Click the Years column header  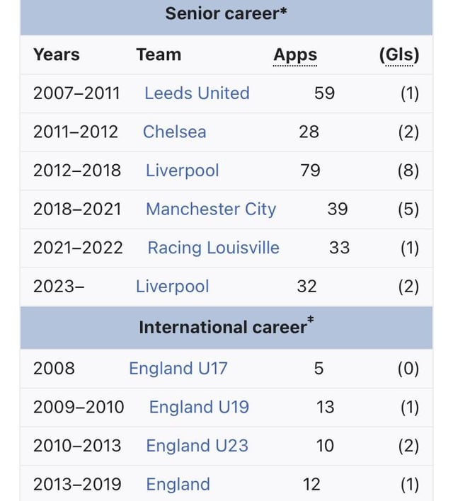pyautogui.click(x=57, y=55)
